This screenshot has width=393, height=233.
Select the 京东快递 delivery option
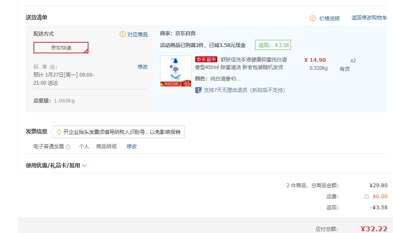[x=61, y=47]
